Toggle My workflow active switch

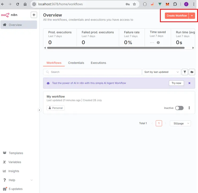coord(179,108)
